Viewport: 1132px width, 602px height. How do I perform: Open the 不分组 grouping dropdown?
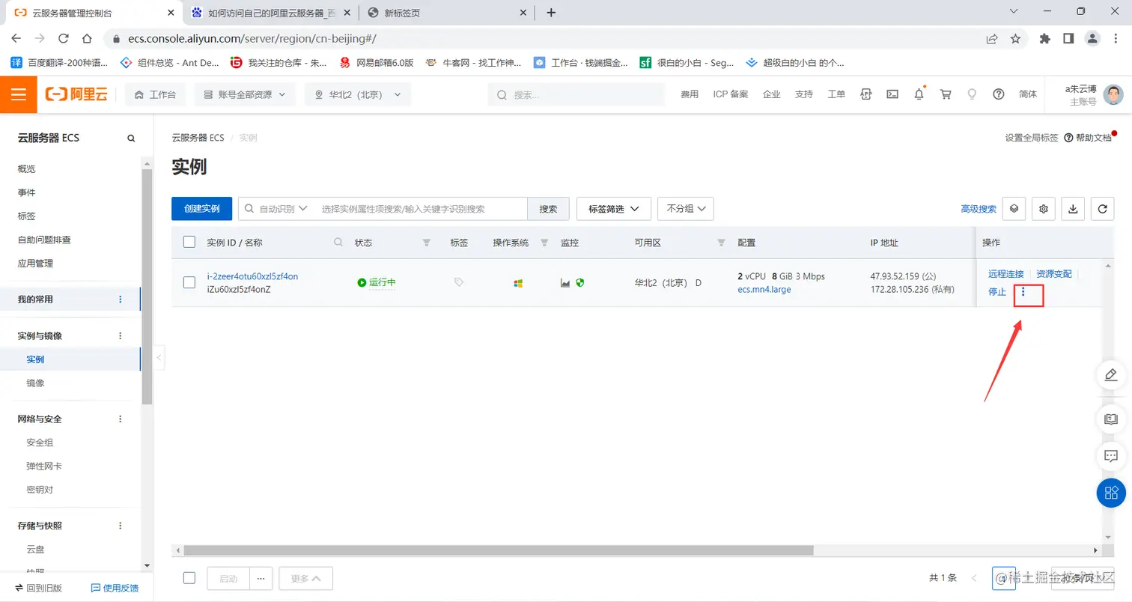pos(686,209)
